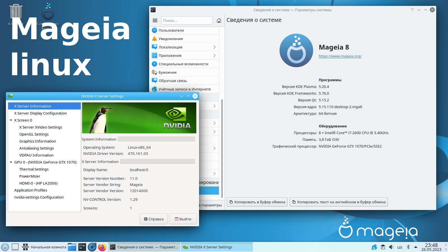Click the help question mark in System Settings titlebar

click(412, 10)
